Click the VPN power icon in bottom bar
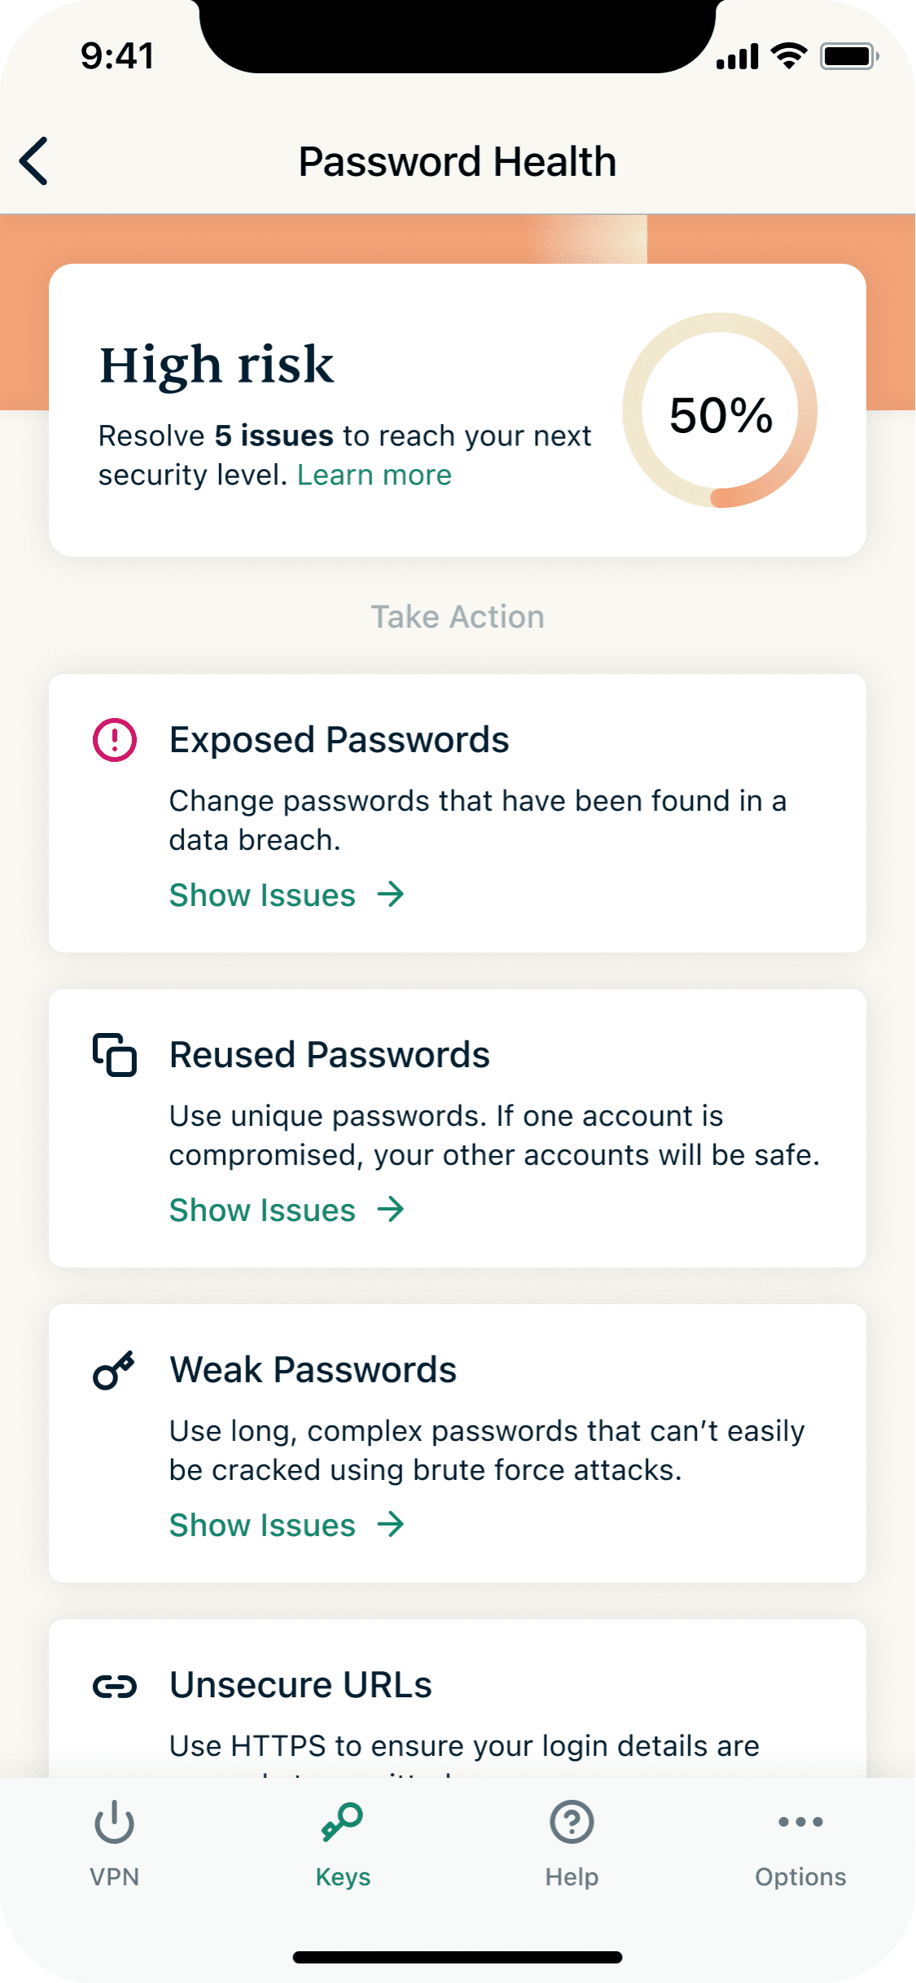 (115, 1822)
